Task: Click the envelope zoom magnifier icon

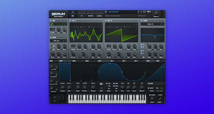Action: (x=95, y=73)
